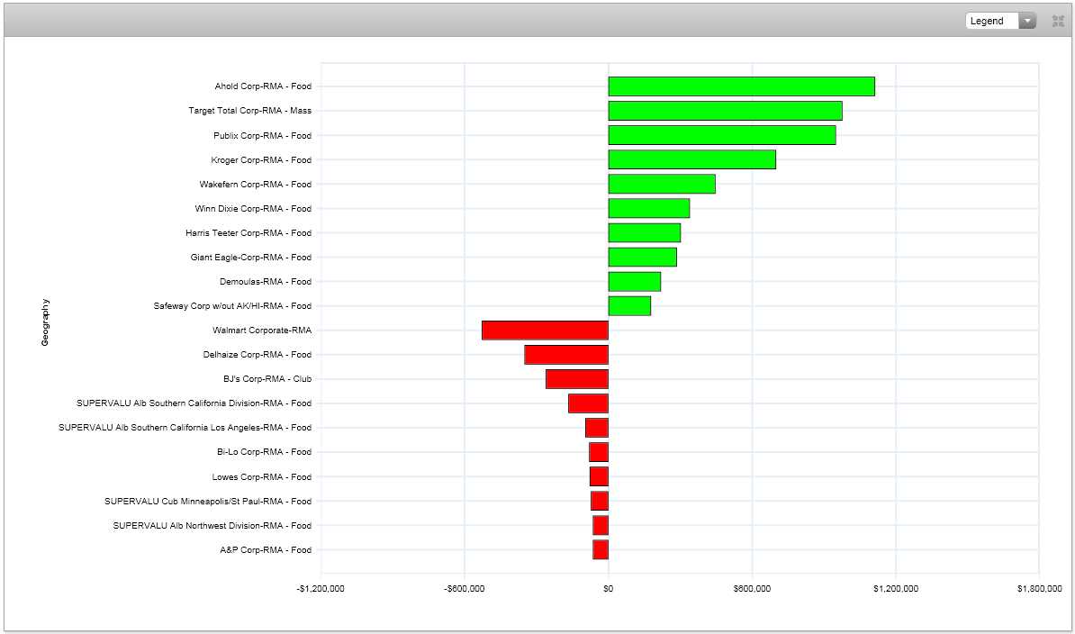Click the Target Total Corp green bar

pyautogui.click(x=725, y=111)
